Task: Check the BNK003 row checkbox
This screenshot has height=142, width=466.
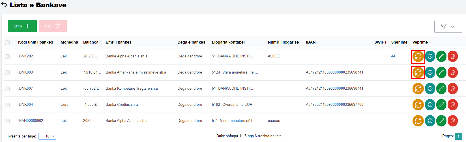Action: click(7, 73)
